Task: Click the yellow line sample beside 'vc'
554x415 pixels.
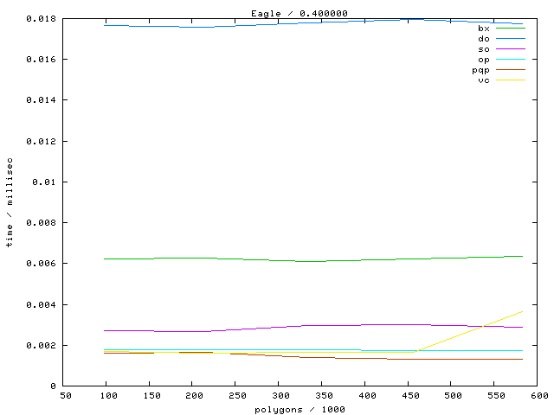Action: pyautogui.click(x=511, y=80)
